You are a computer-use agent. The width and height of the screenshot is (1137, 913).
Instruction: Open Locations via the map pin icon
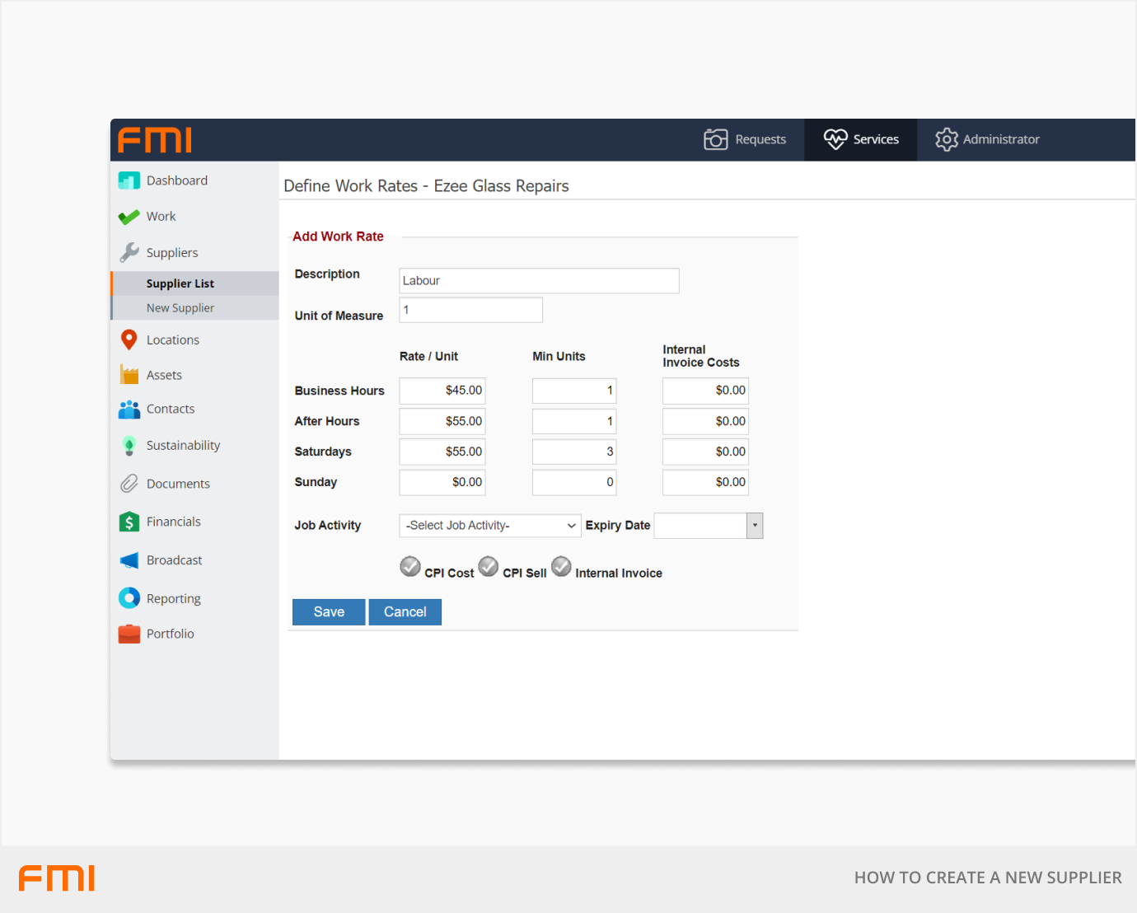pos(129,339)
